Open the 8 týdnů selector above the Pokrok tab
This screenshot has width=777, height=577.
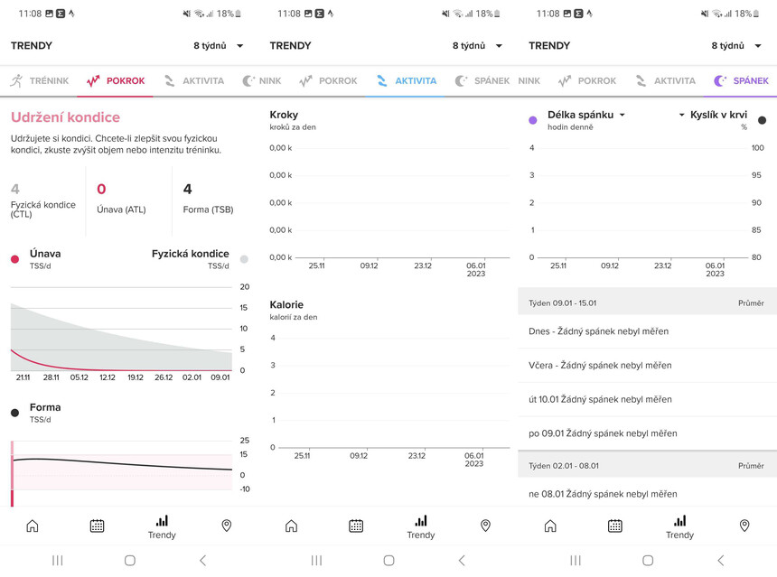tap(219, 45)
